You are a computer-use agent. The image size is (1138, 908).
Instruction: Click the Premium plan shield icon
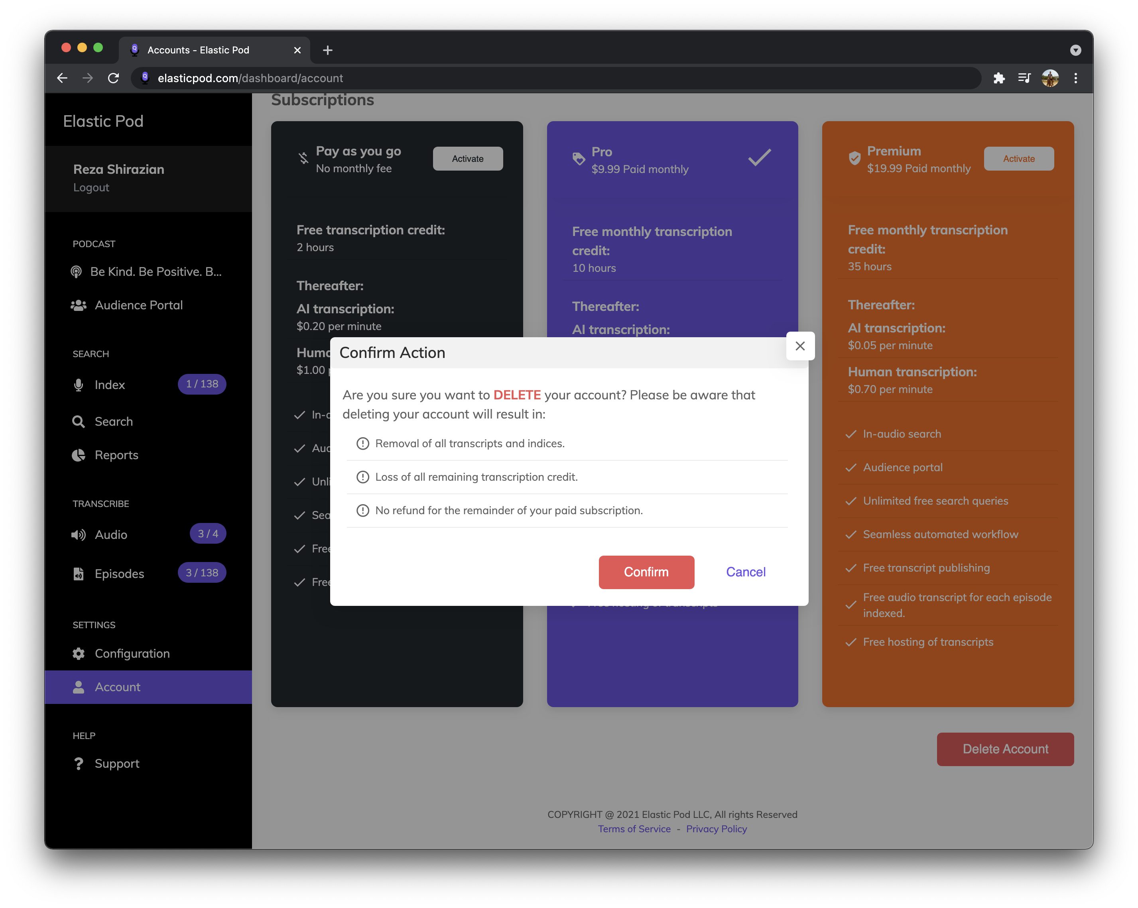pos(854,158)
